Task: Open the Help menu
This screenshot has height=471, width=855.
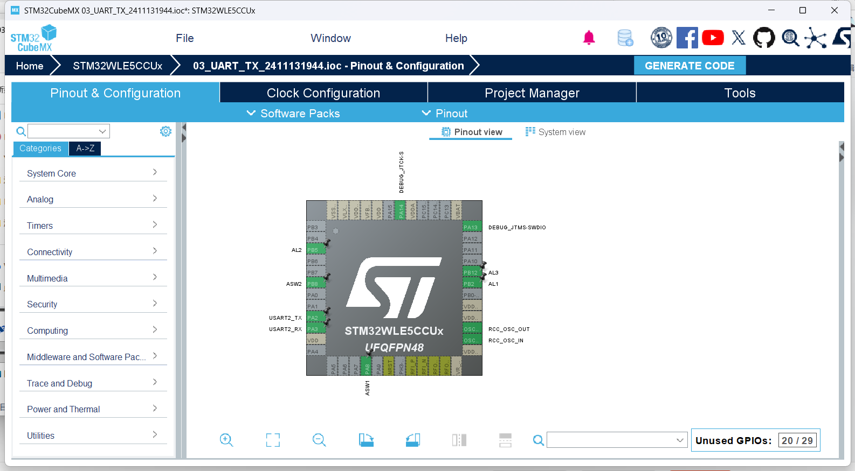Action: click(x=456, y=38)
